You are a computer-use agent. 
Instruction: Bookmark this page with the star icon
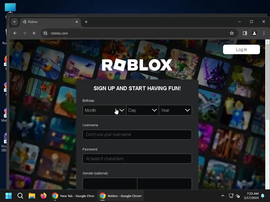[x=232, y=33]
